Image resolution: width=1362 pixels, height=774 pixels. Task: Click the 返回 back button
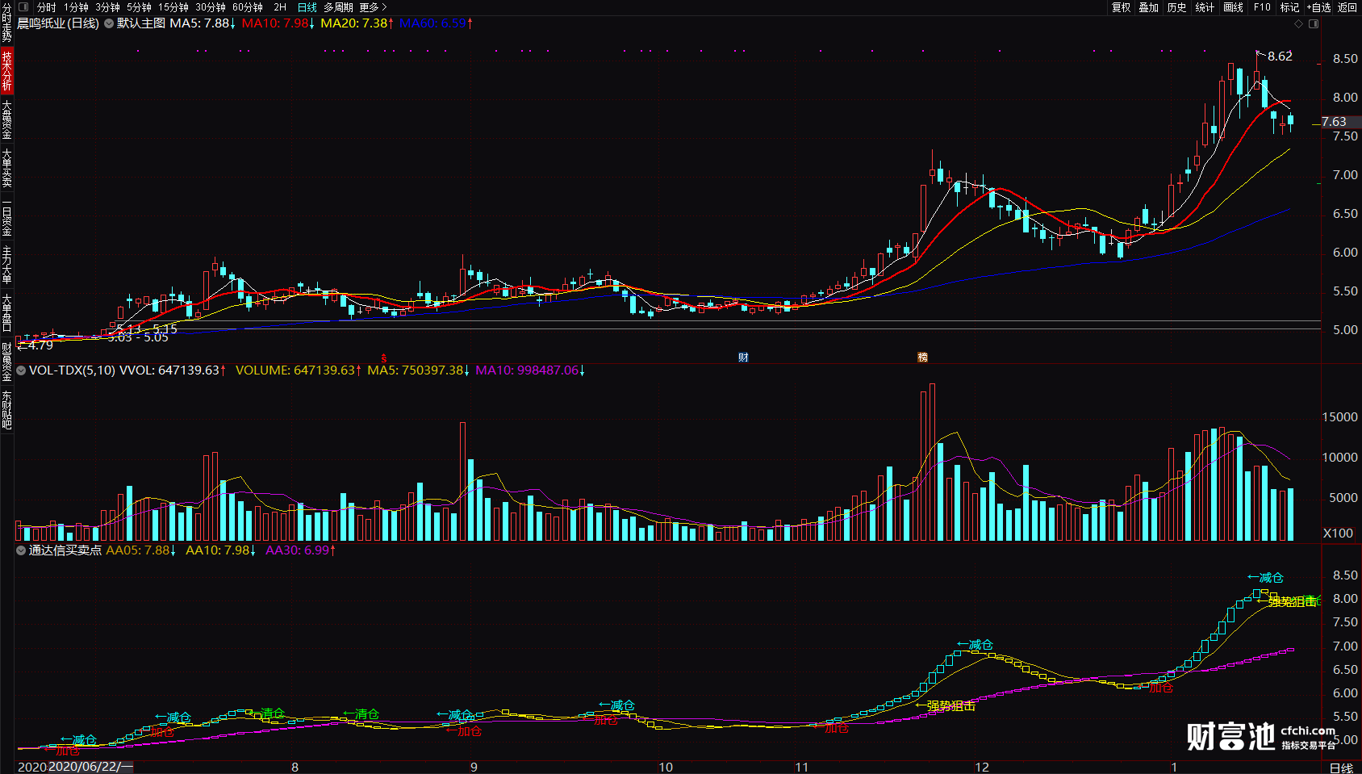pyautogui.click(x=1347, y=7)
